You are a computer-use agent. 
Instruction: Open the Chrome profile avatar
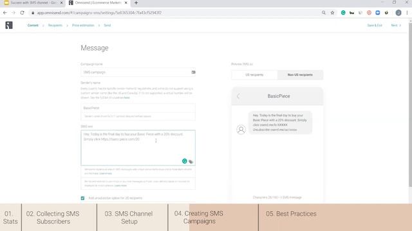(398, 13)
